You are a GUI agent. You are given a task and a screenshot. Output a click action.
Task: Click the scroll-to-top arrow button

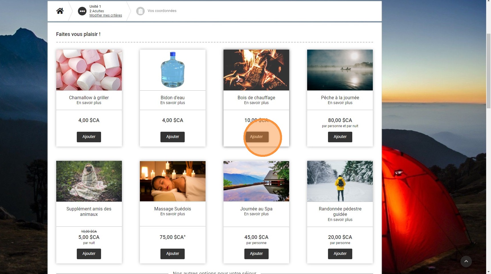pos(466,261)
